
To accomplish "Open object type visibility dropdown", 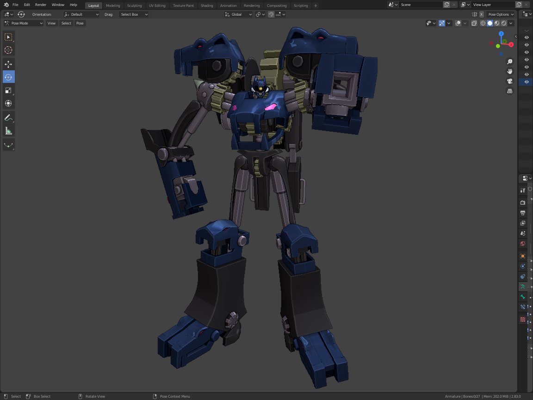I will (x=431, y=23).
